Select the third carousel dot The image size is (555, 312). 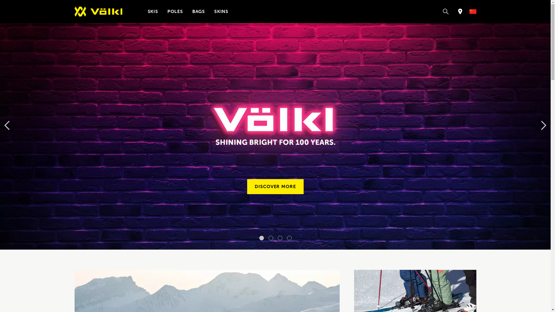click(x=280, y=238)
